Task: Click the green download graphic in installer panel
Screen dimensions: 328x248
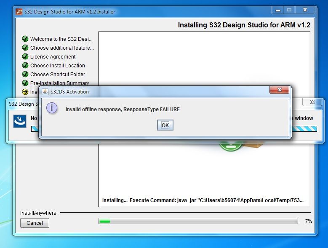Action: 230,147
